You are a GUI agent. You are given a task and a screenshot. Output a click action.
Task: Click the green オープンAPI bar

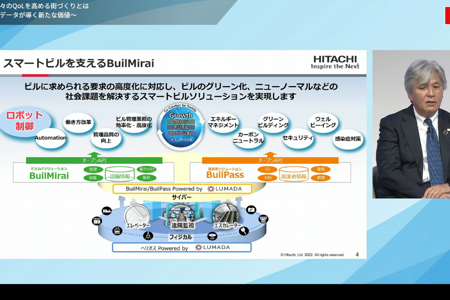pos(94,160)
